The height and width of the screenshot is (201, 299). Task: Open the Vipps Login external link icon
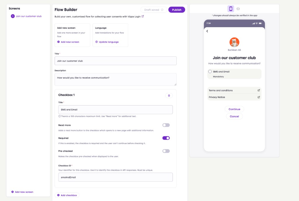(143, 17)
